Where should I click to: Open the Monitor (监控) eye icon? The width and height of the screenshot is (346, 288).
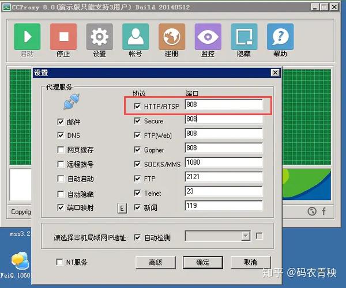tap(208, 37)
